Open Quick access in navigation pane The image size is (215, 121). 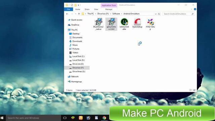[x=75, y=20]
